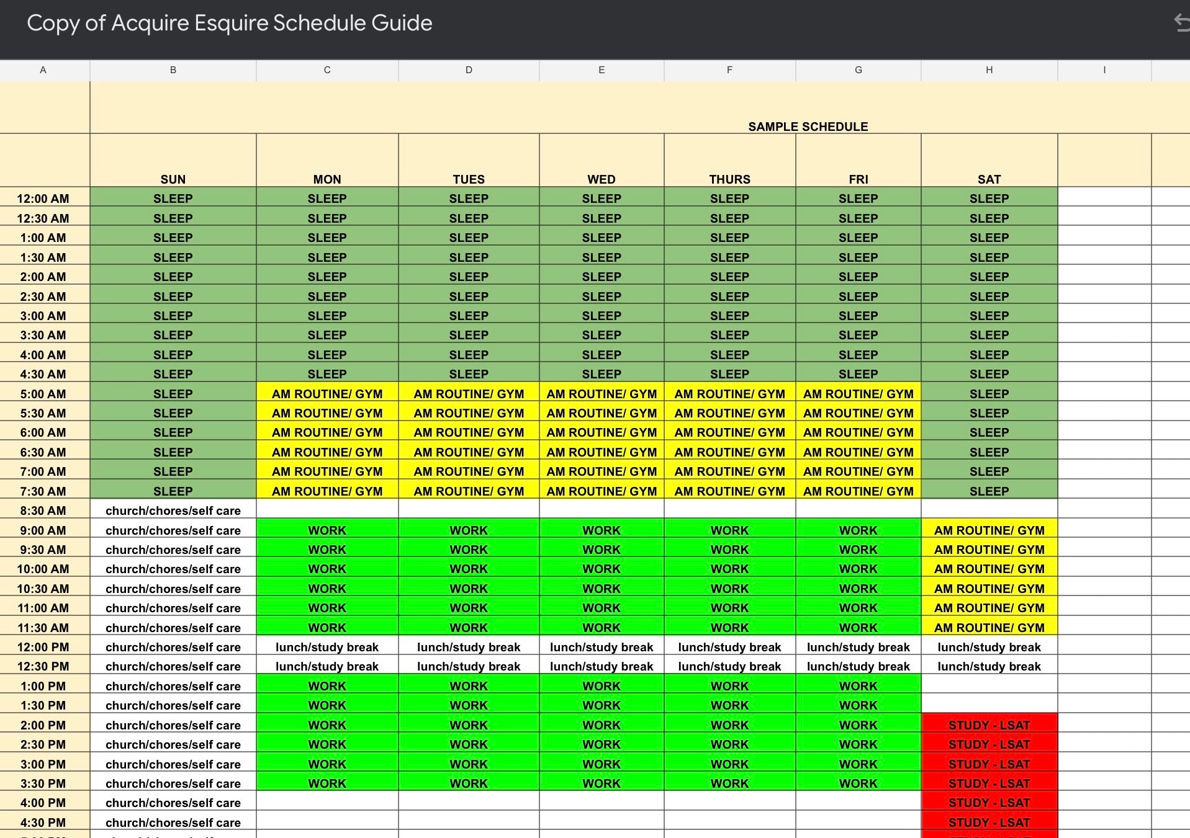This screenshot has height=838, width=1190.
Task: Click the SAT day header cell
Action: [x=989, y=161]
